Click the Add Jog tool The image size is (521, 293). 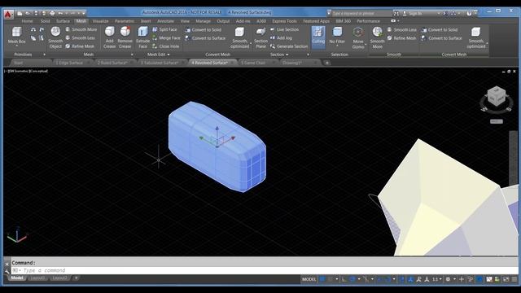click(x=281, y=38)
